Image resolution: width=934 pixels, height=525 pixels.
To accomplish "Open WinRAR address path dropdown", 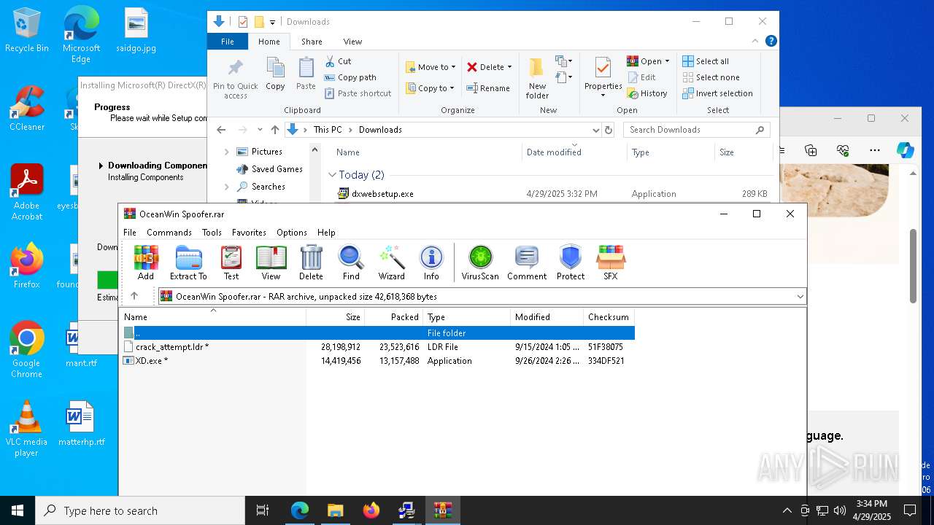I will (800, 296).
